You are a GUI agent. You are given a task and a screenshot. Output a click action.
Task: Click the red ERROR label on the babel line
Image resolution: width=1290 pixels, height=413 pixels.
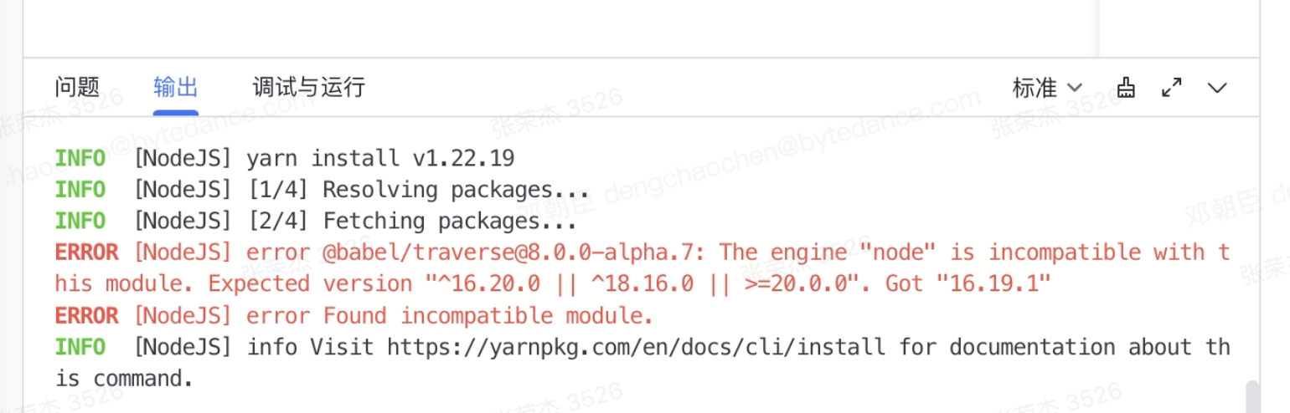[87, 252]
